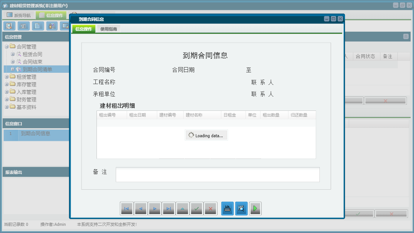Jump to the first record
The width and height of the screenshot is (414, 233).
coord(127,208)
